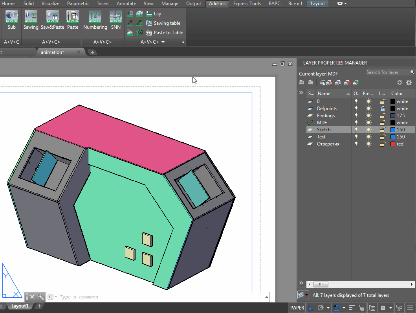416x313 pixels.
Task: Switch to the Express Tools ribbon tab
Action: tap(246, 4)
